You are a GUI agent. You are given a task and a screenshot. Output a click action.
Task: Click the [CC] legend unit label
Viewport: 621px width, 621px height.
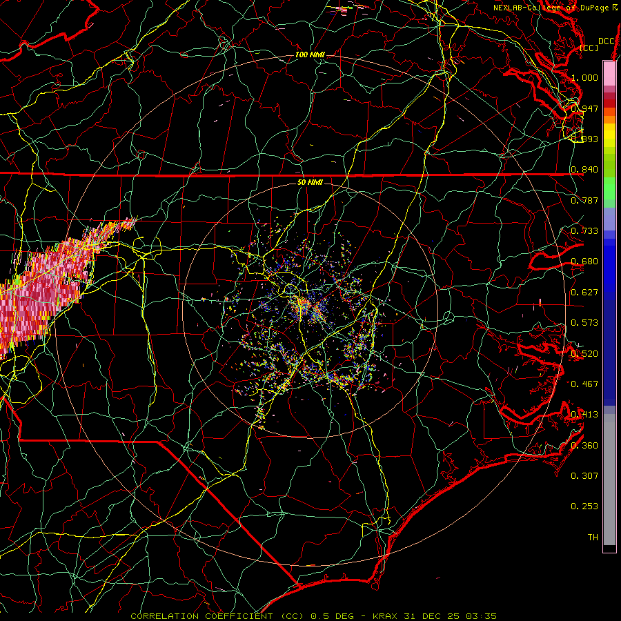tap(589, 48)
